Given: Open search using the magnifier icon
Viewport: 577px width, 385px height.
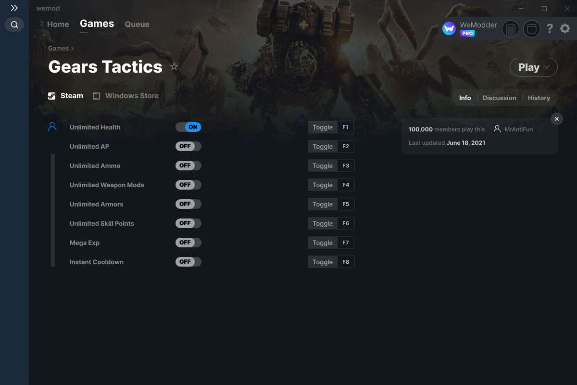Looking at the screenshot, I should click(x=14, y=25).
